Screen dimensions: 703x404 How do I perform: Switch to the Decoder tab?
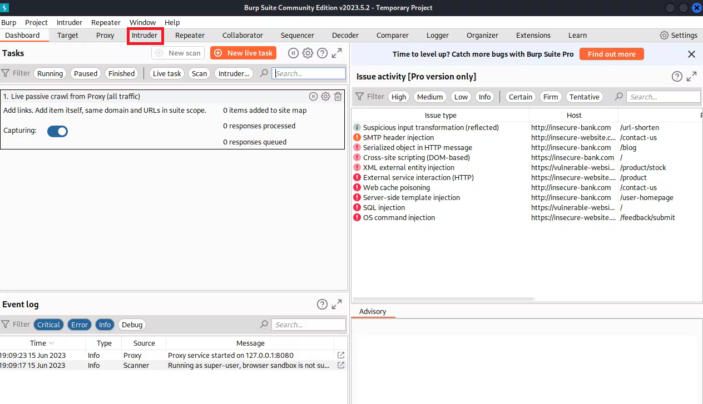[345, 35]
